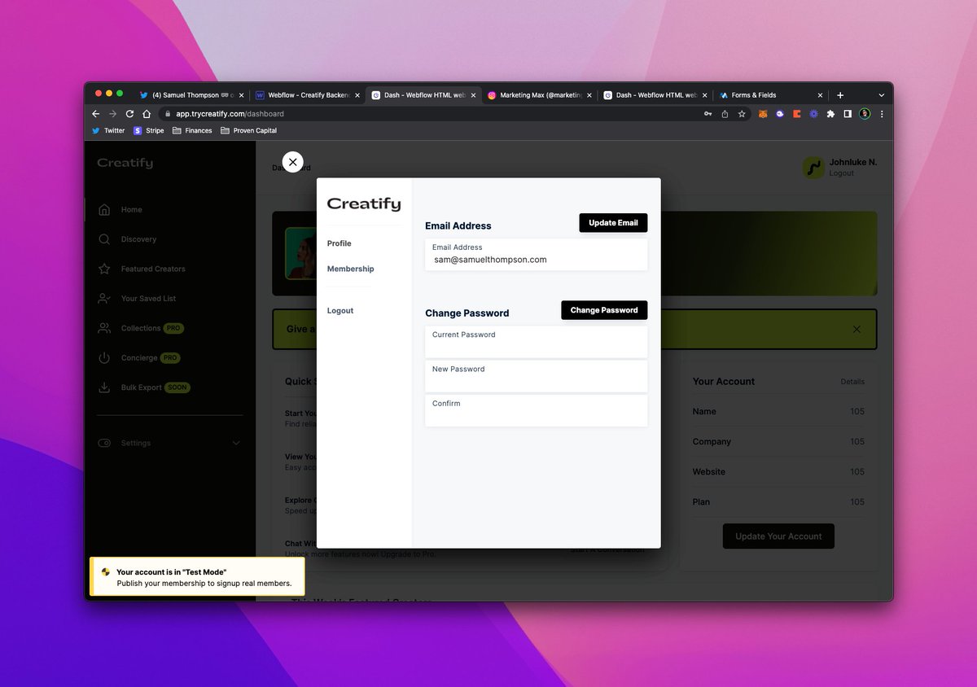The height and width of the screenshot is (687, 977).
Task: Click the Creatify logo in sidebar
Action: pos(125,163)
